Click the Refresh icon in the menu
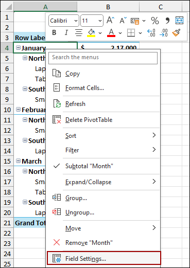The height and width of the screenshot is (268, 190). tap(57, 103)
